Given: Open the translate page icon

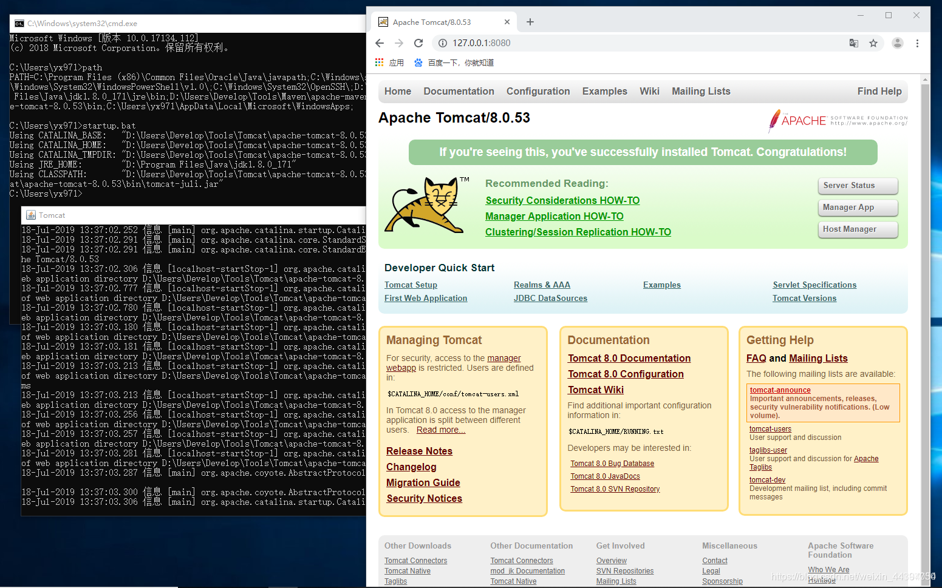Looking at the screenshot, I should pos(854,43).
